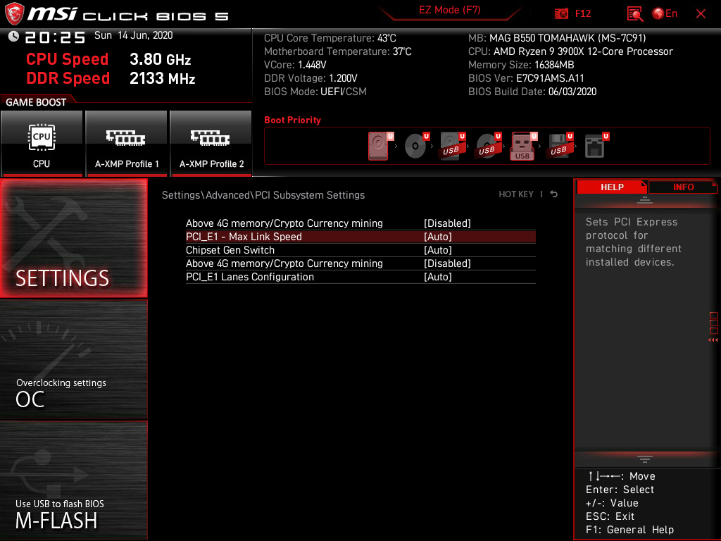Click the CD/DVD boot device icon
721x541 pixels.
point(415,146)
